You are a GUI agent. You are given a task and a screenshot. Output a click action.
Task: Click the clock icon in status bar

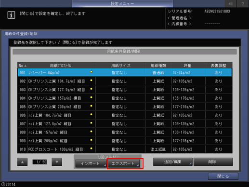[x=3, y=184]
